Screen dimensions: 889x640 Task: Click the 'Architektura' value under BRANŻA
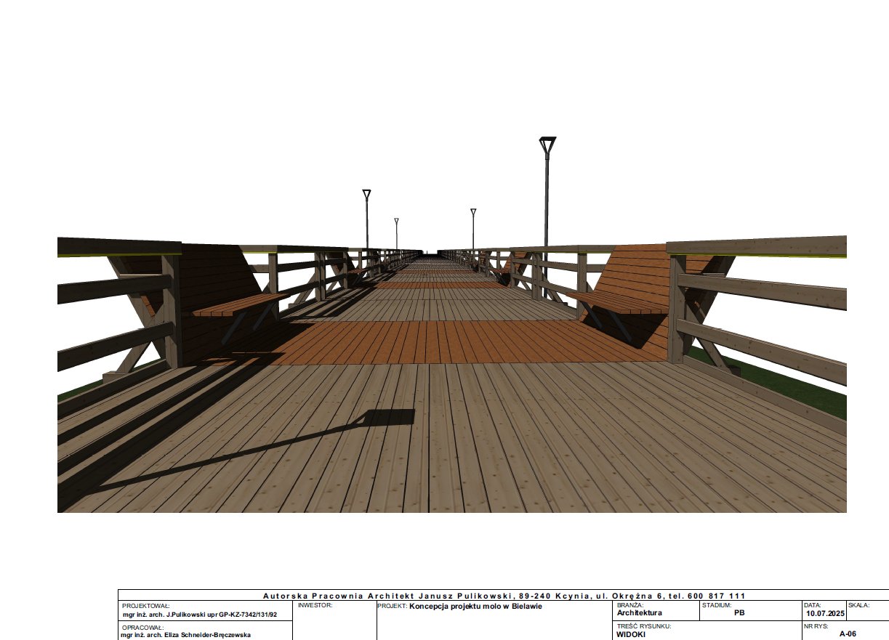639,613
